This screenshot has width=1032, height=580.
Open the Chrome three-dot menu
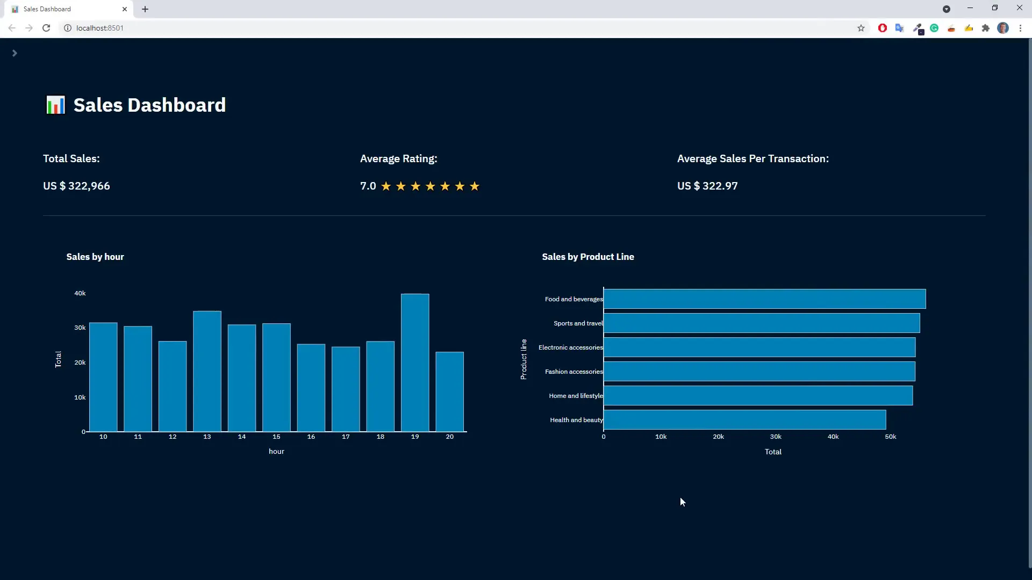click(1021, 28)
